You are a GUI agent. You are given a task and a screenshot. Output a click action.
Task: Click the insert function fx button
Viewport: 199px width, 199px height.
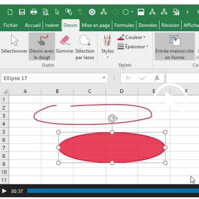(157, 78)
